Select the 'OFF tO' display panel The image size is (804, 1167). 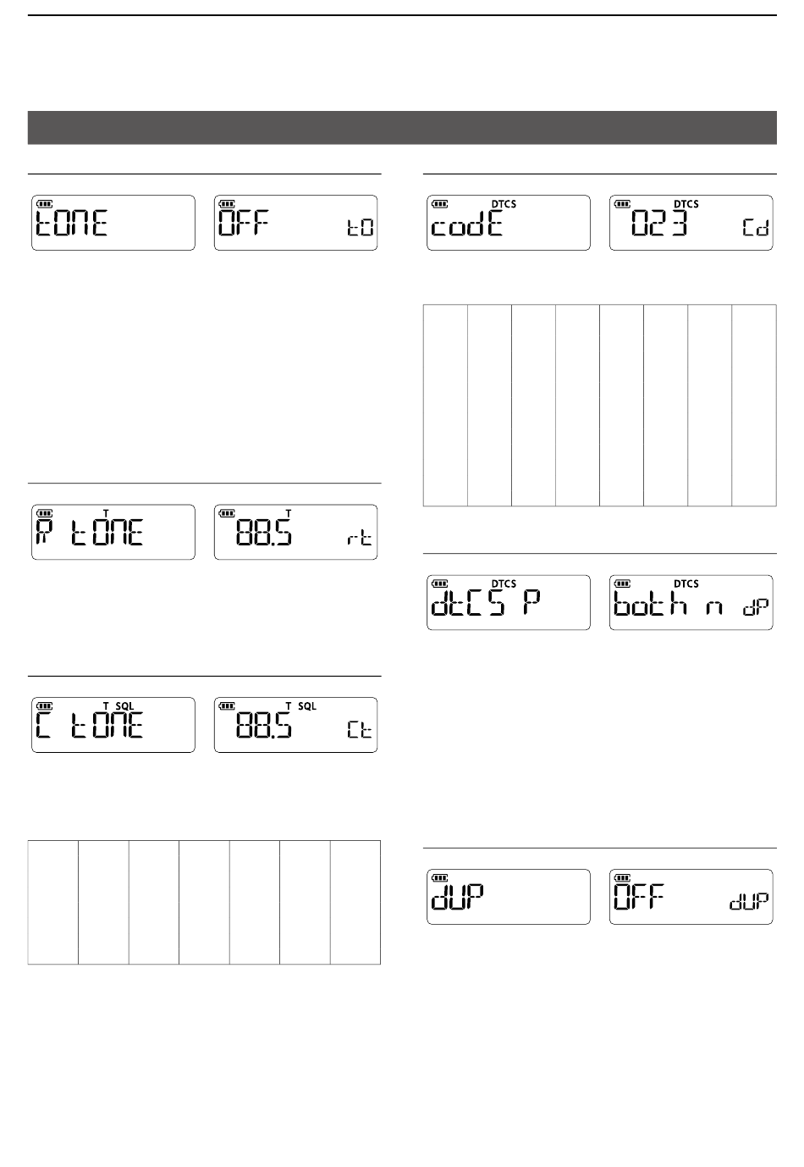(x=296, y=223)
